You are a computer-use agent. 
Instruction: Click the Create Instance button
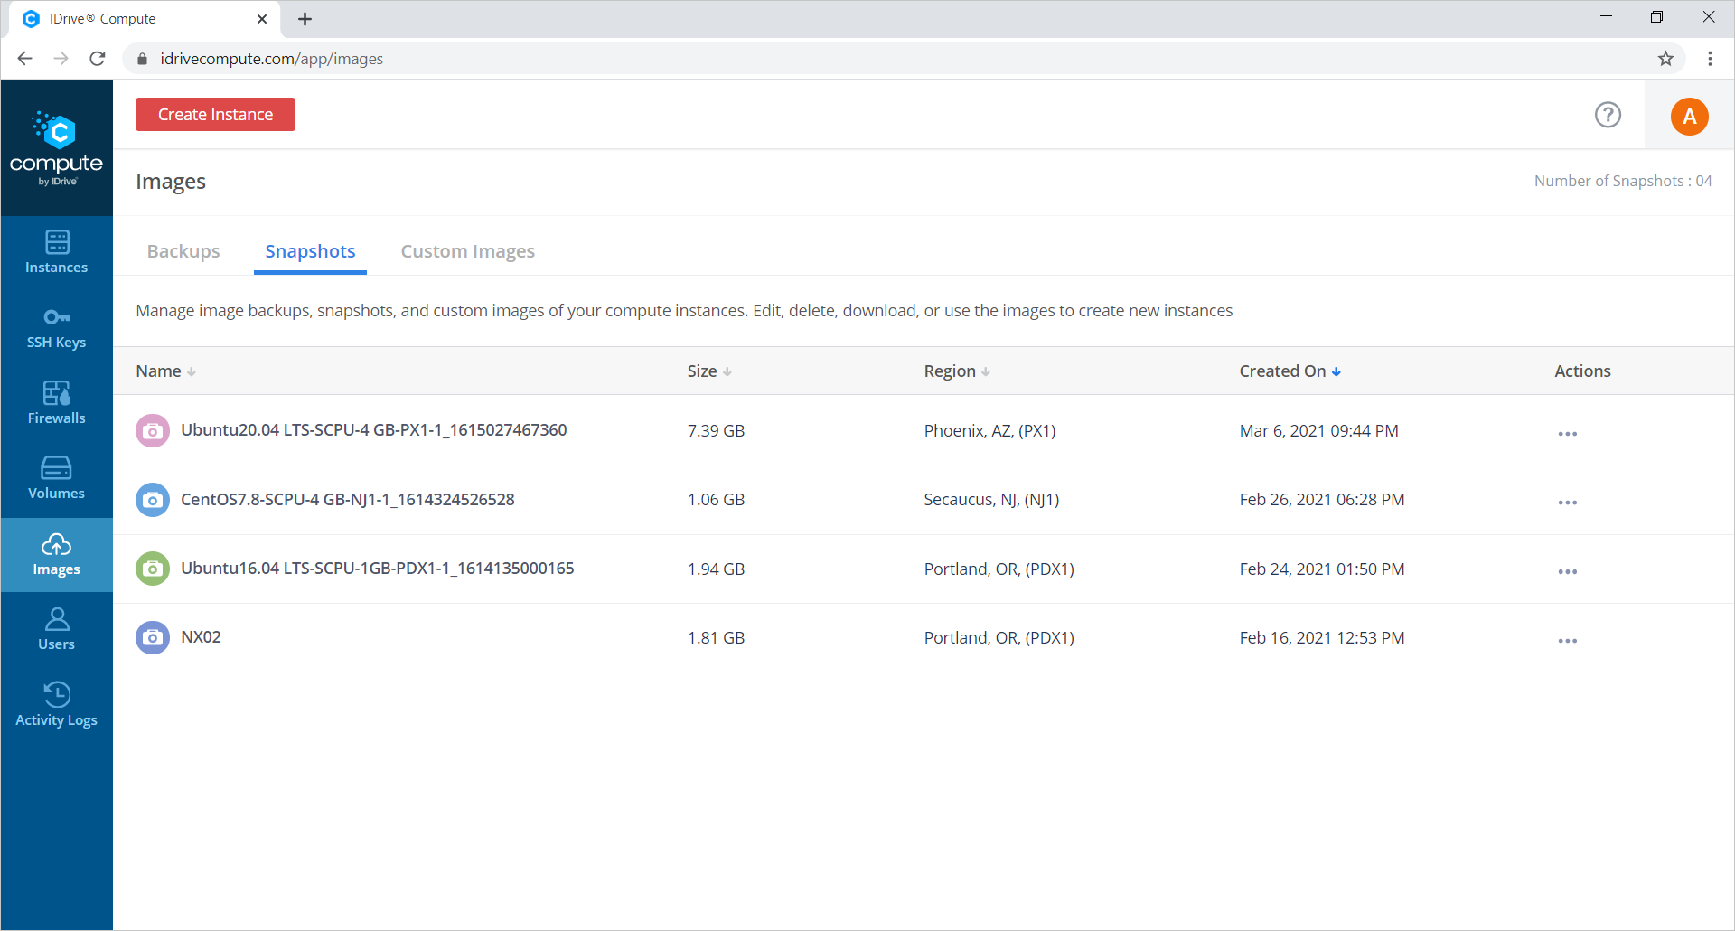pos(215,115)
